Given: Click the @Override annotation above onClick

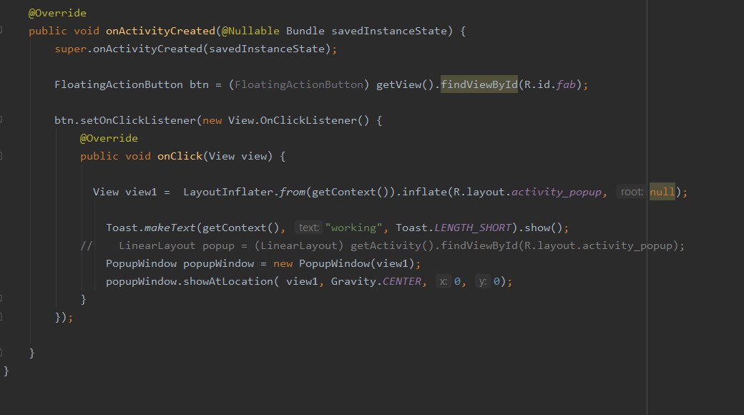Looking at the screenshot, I should coord(109,138).
